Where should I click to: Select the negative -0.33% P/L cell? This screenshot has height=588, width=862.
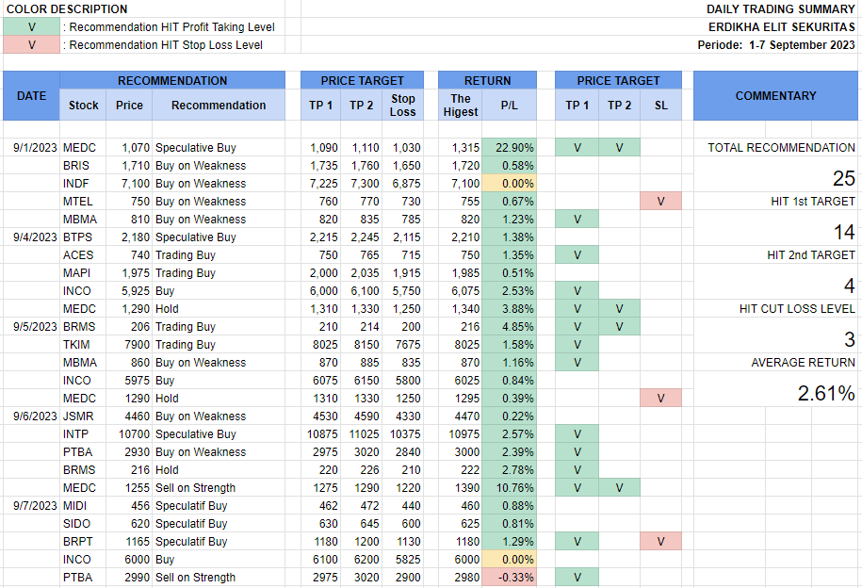point(509,578)
